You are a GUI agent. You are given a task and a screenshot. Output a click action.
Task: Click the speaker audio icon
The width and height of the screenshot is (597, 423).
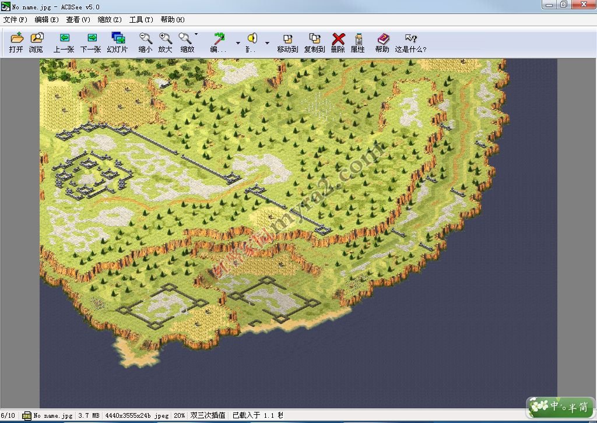click(252, 38)
